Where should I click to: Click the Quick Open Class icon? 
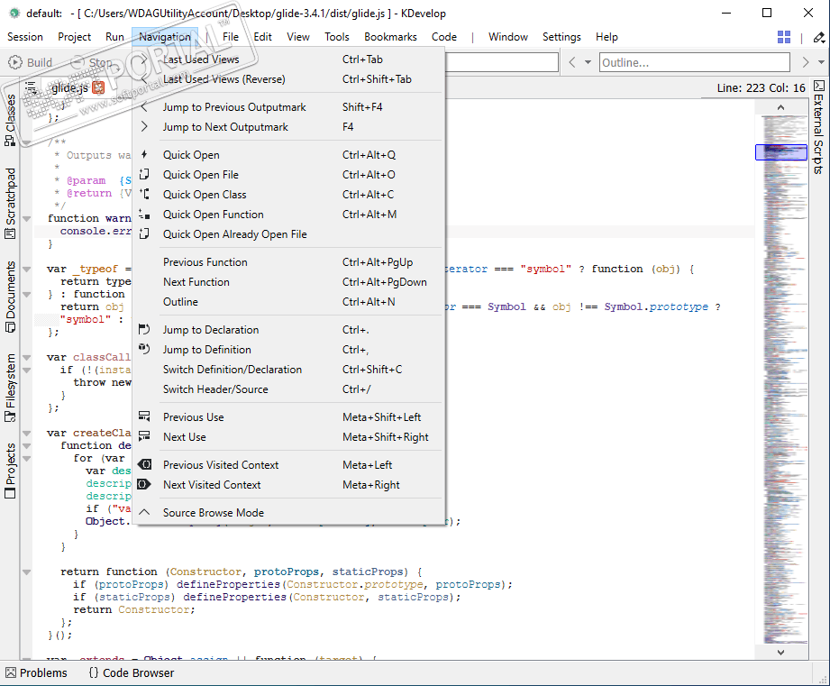coord(144,195)
